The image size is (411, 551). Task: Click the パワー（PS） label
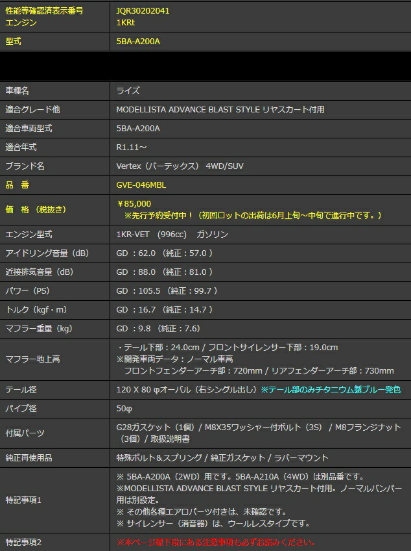pyautogui.click(x=27, y=291)
